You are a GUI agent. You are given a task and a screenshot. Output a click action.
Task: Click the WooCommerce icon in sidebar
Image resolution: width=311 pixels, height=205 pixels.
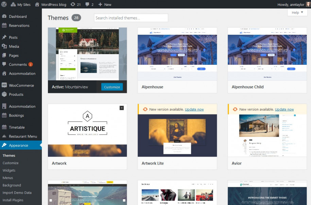point(4,85)
